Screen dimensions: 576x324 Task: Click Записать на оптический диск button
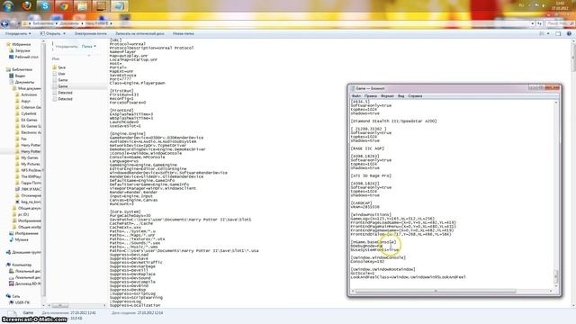tap(139, 33)
